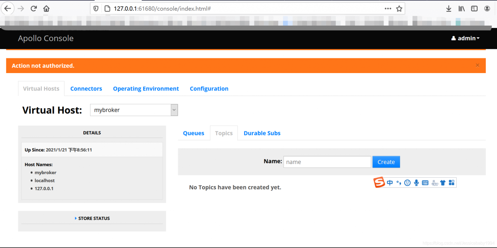
Task: Click the IME microphone voice input icon
Action: 416,183
